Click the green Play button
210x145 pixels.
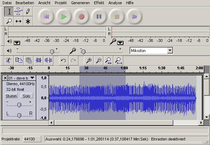point(64,17)
